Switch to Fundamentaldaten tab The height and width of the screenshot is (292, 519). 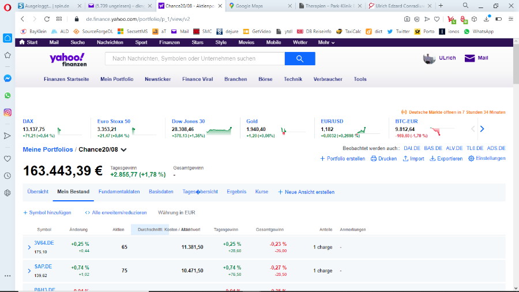(x=119, y=192)
